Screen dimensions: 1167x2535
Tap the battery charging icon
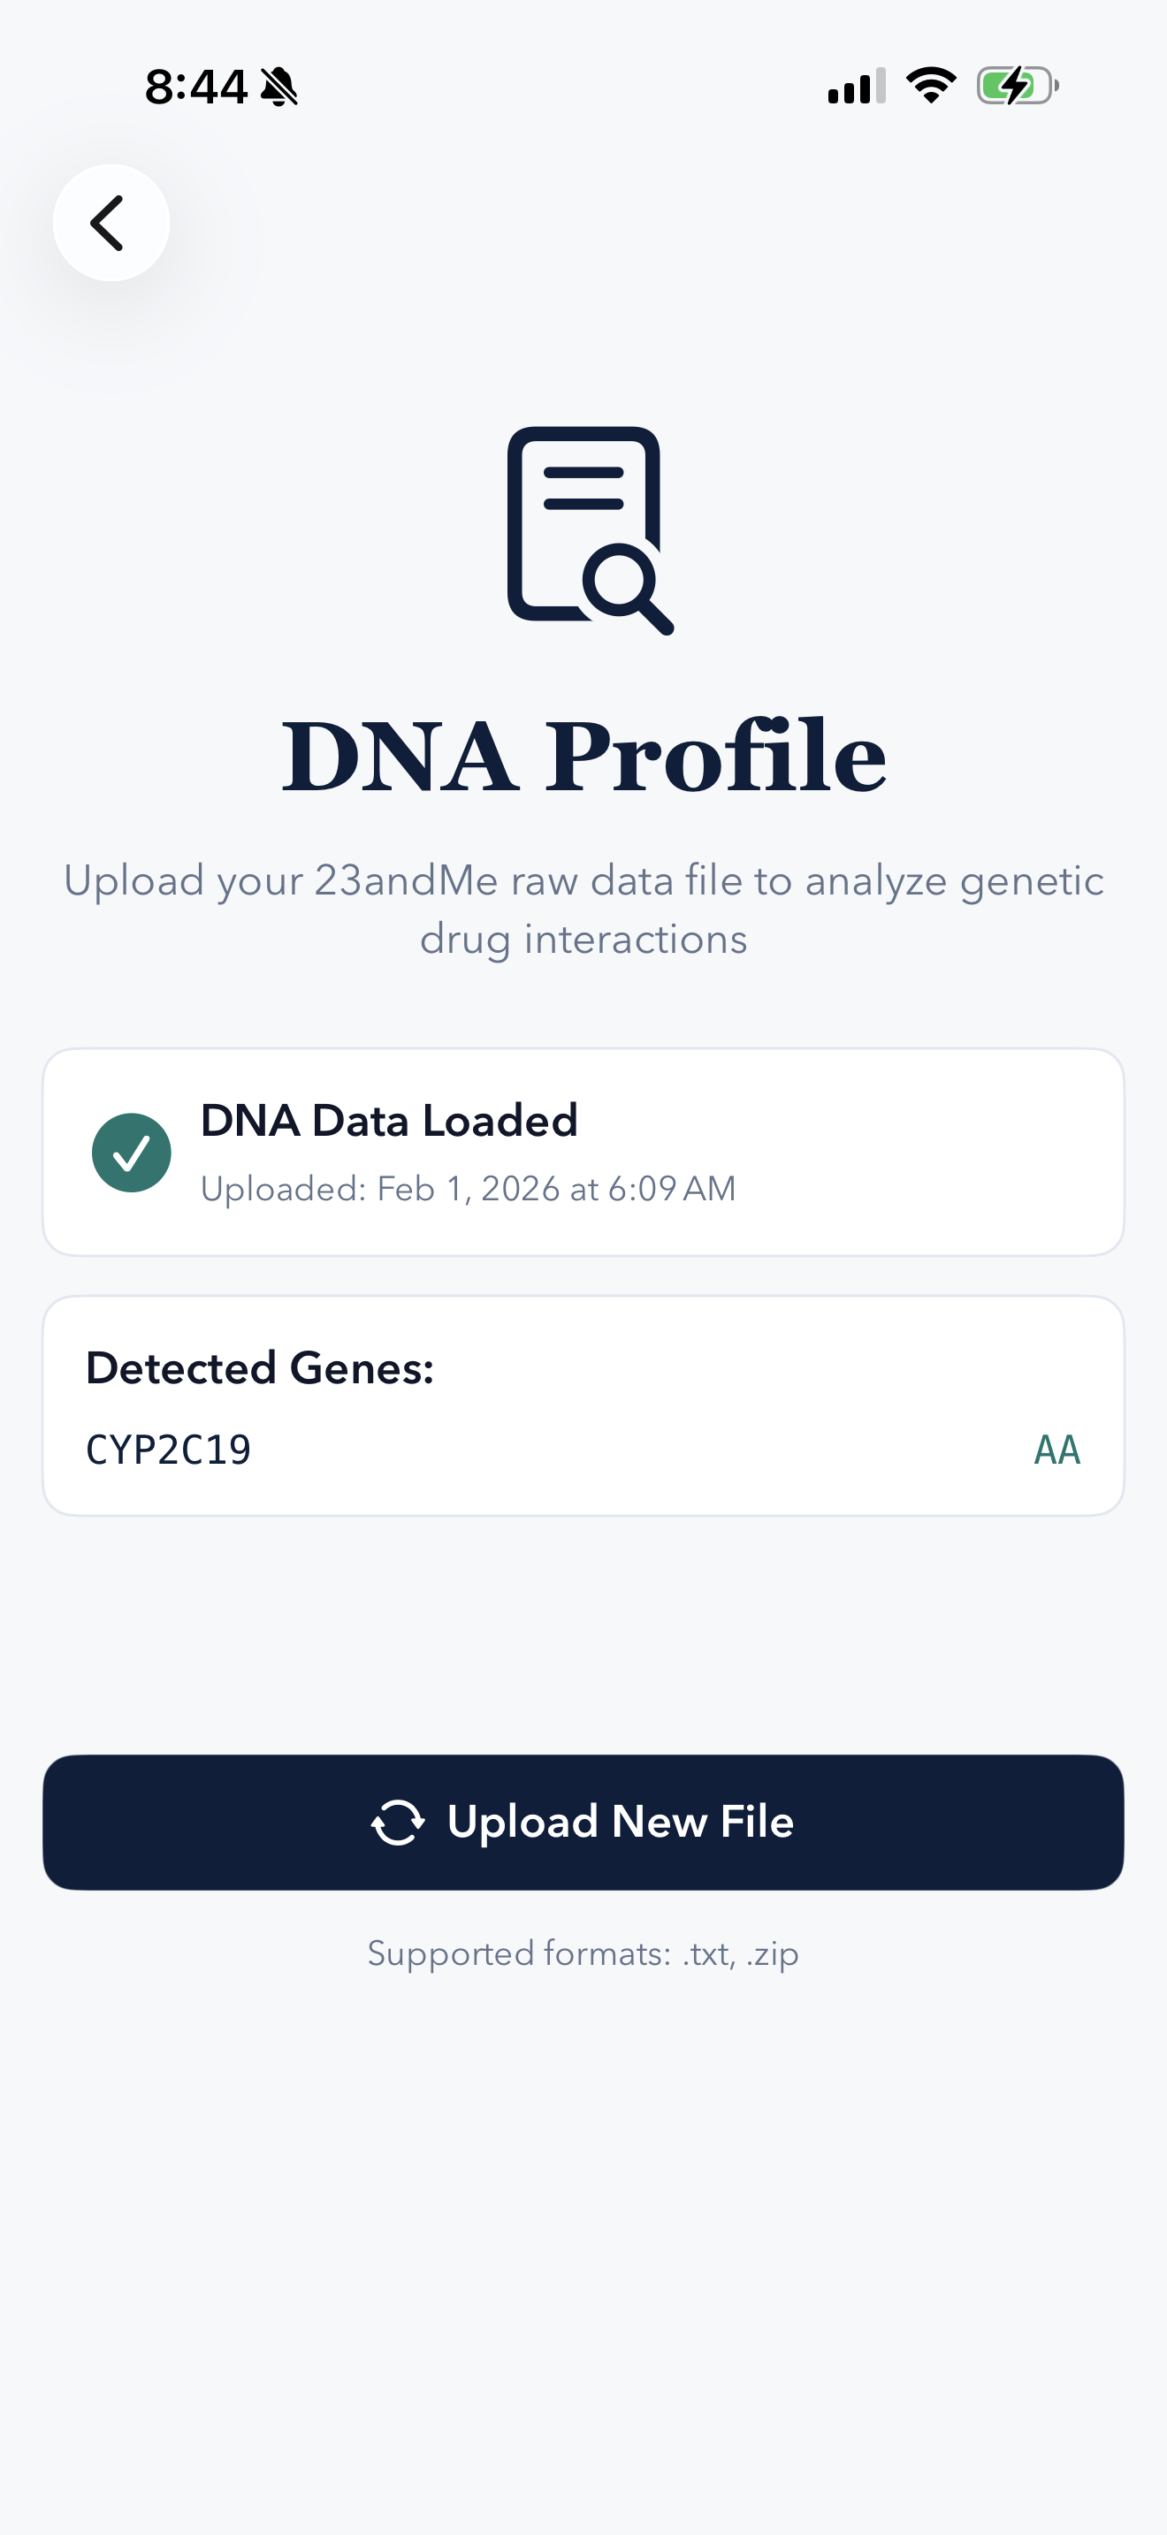1017,86
